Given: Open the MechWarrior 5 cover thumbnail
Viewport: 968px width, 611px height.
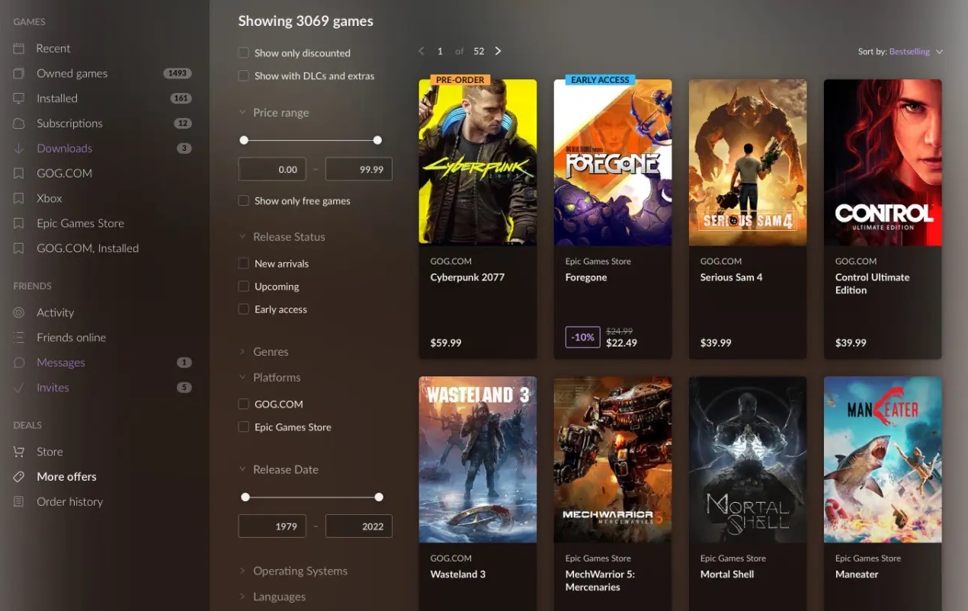Looking at the screenshot, I should pyautogui.click(x=613, y=459).
